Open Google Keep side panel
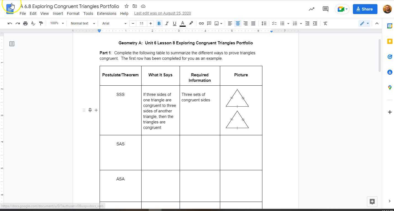 (390, 41)
